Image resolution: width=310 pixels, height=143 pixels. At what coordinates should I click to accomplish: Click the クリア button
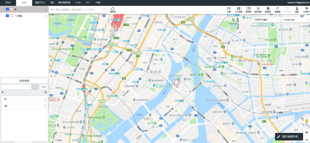[x=44, y=87]
